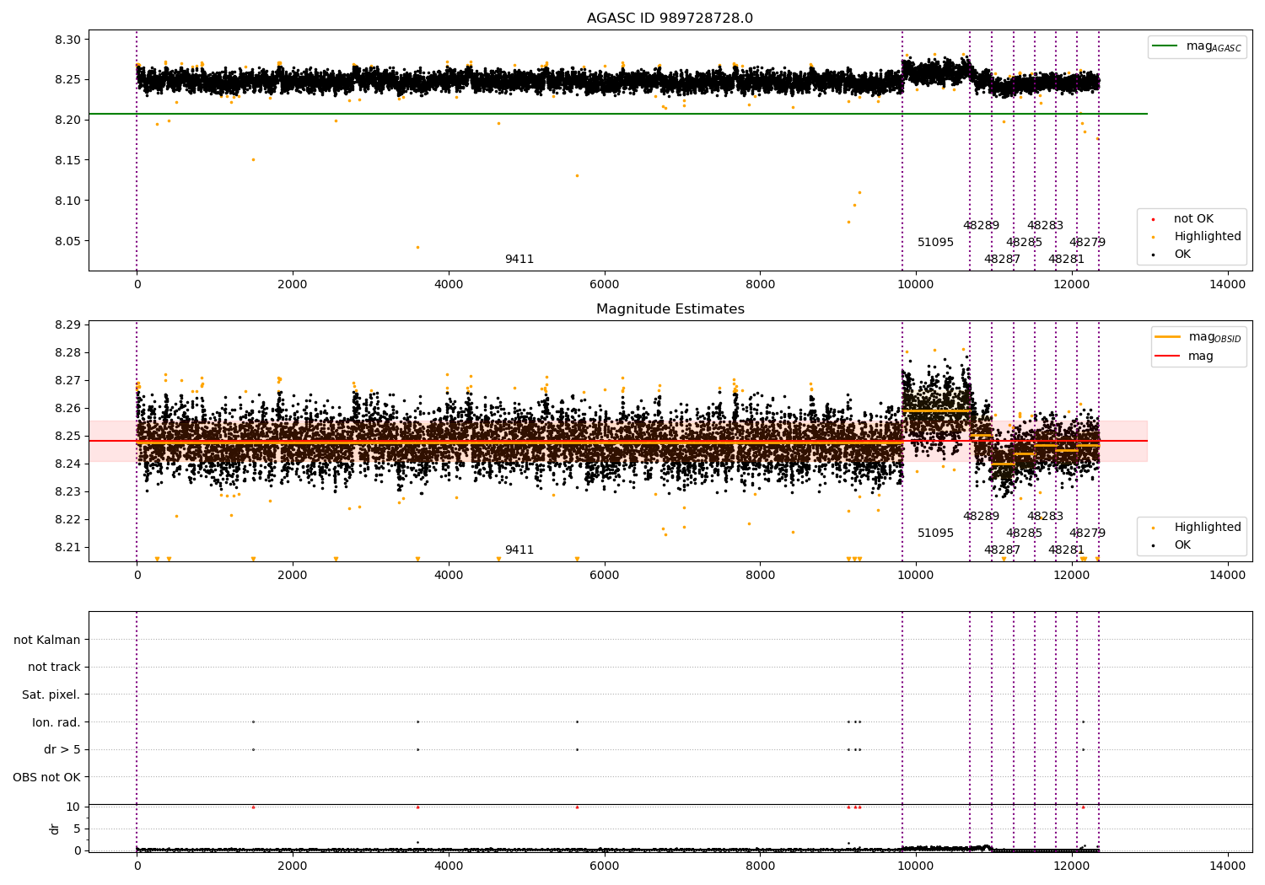Click the 8.21 y-axis tick label

point(67,547)
